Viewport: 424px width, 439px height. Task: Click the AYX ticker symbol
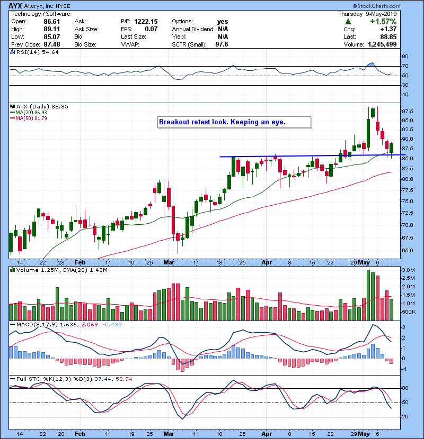point(15,6)
